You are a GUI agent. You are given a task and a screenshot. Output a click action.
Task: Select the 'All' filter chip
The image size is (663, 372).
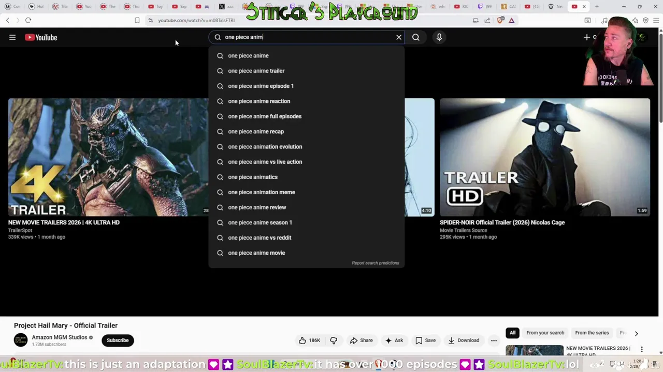click(512, 333)
